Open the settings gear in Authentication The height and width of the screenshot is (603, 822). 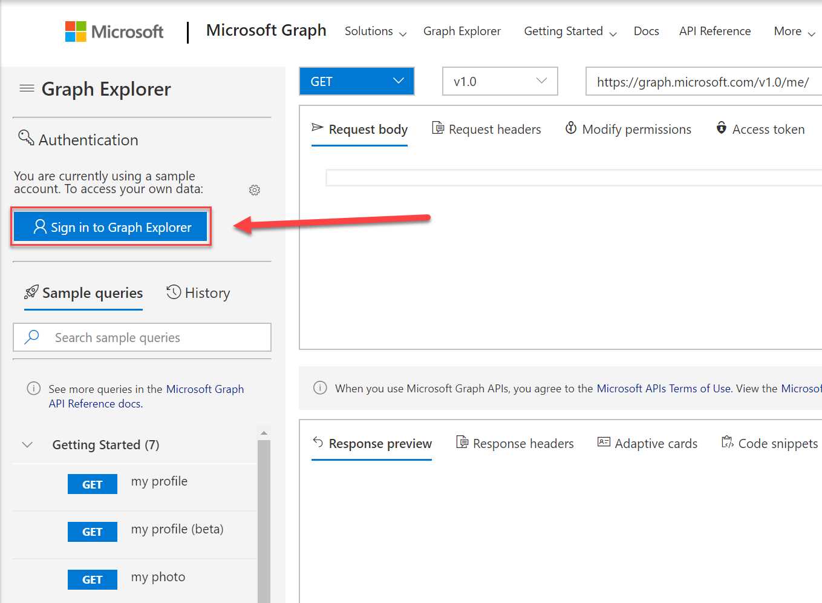[x=255, y=190]
